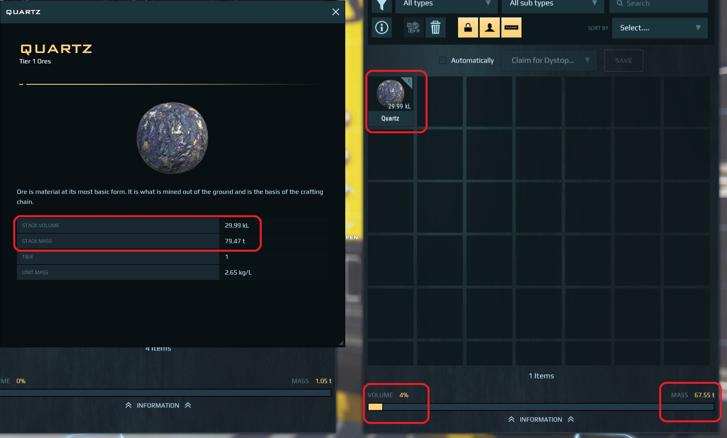Screen dimensions: 727x438
Task: Open Claim for Dystop... dropdown
Action: pyautogui.click(x=548, y=60)
